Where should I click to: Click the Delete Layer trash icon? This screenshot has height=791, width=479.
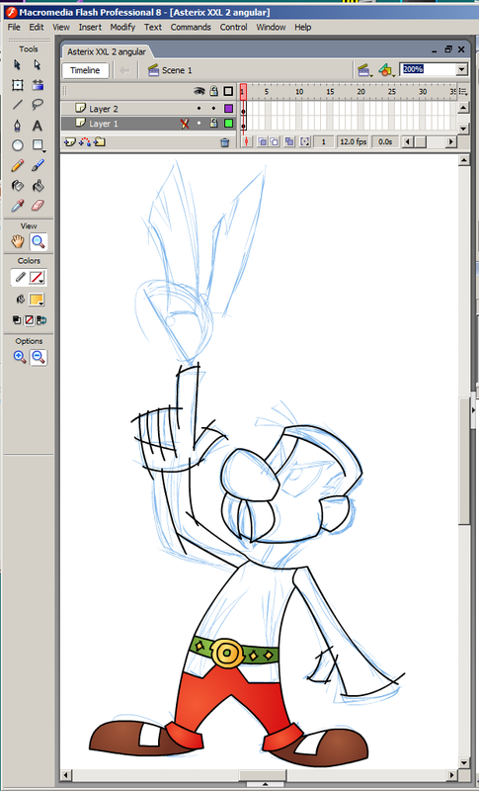click(225, 142)
